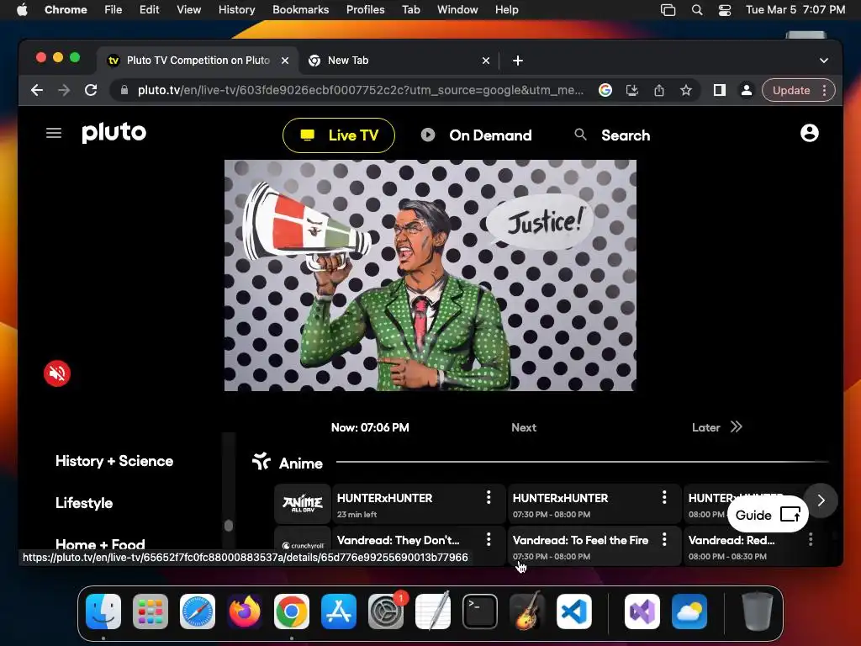The height and width of the screenshot is (646, 861).
Task: Select the Home + Food category
Action: click(101, 544)
